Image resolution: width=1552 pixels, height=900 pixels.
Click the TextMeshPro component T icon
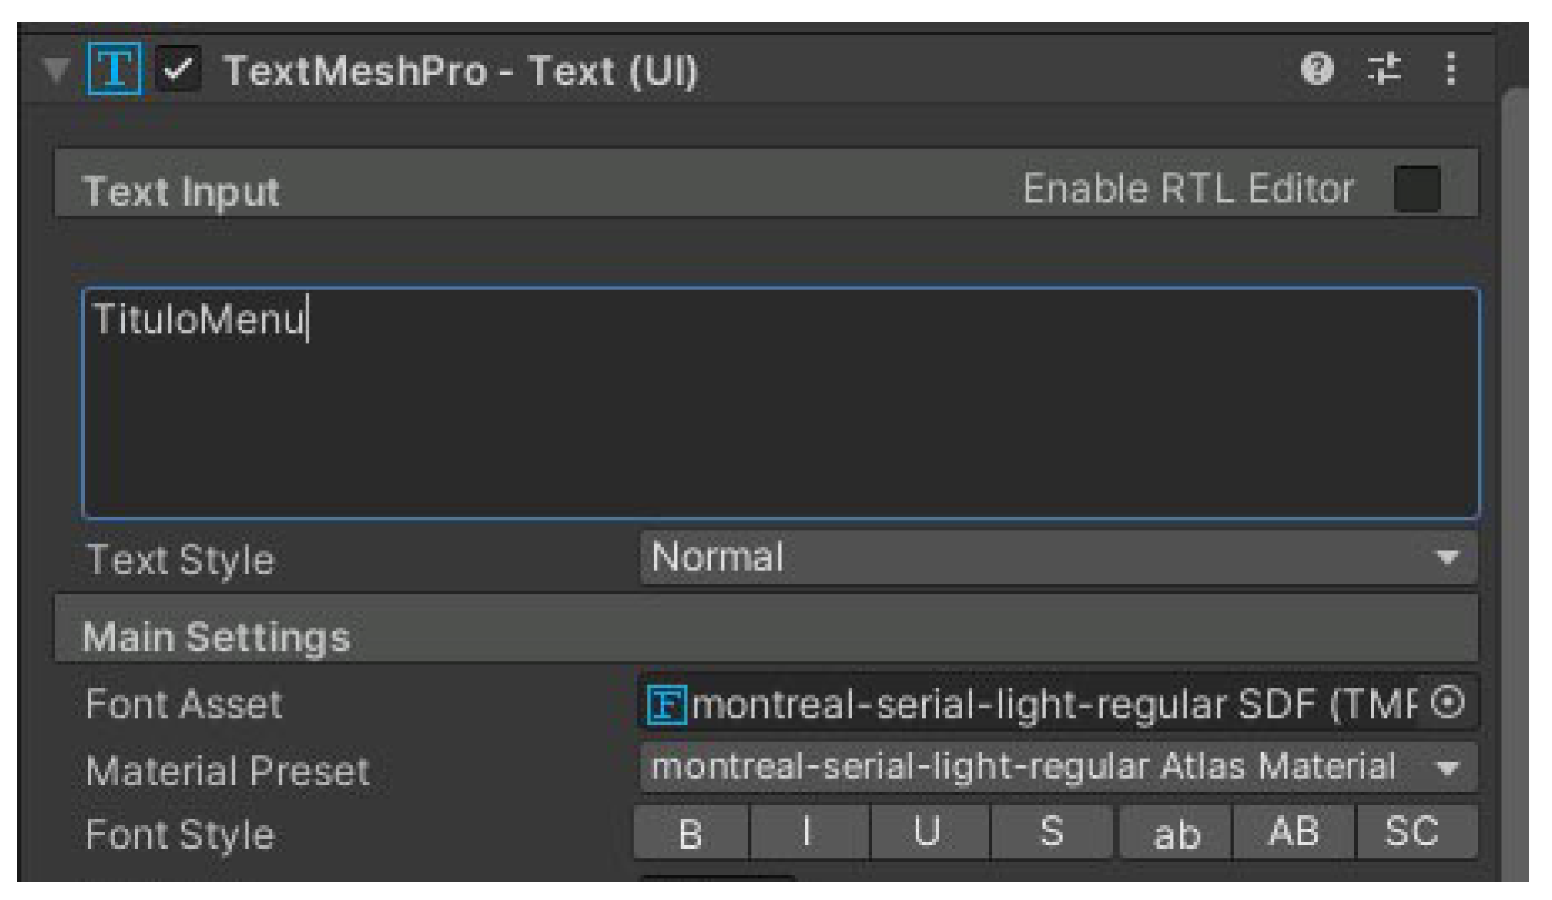tap(115, 69)
